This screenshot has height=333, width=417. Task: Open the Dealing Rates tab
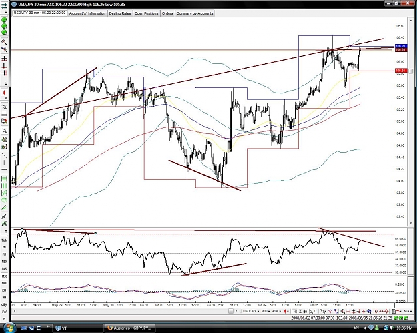[120, 13]
